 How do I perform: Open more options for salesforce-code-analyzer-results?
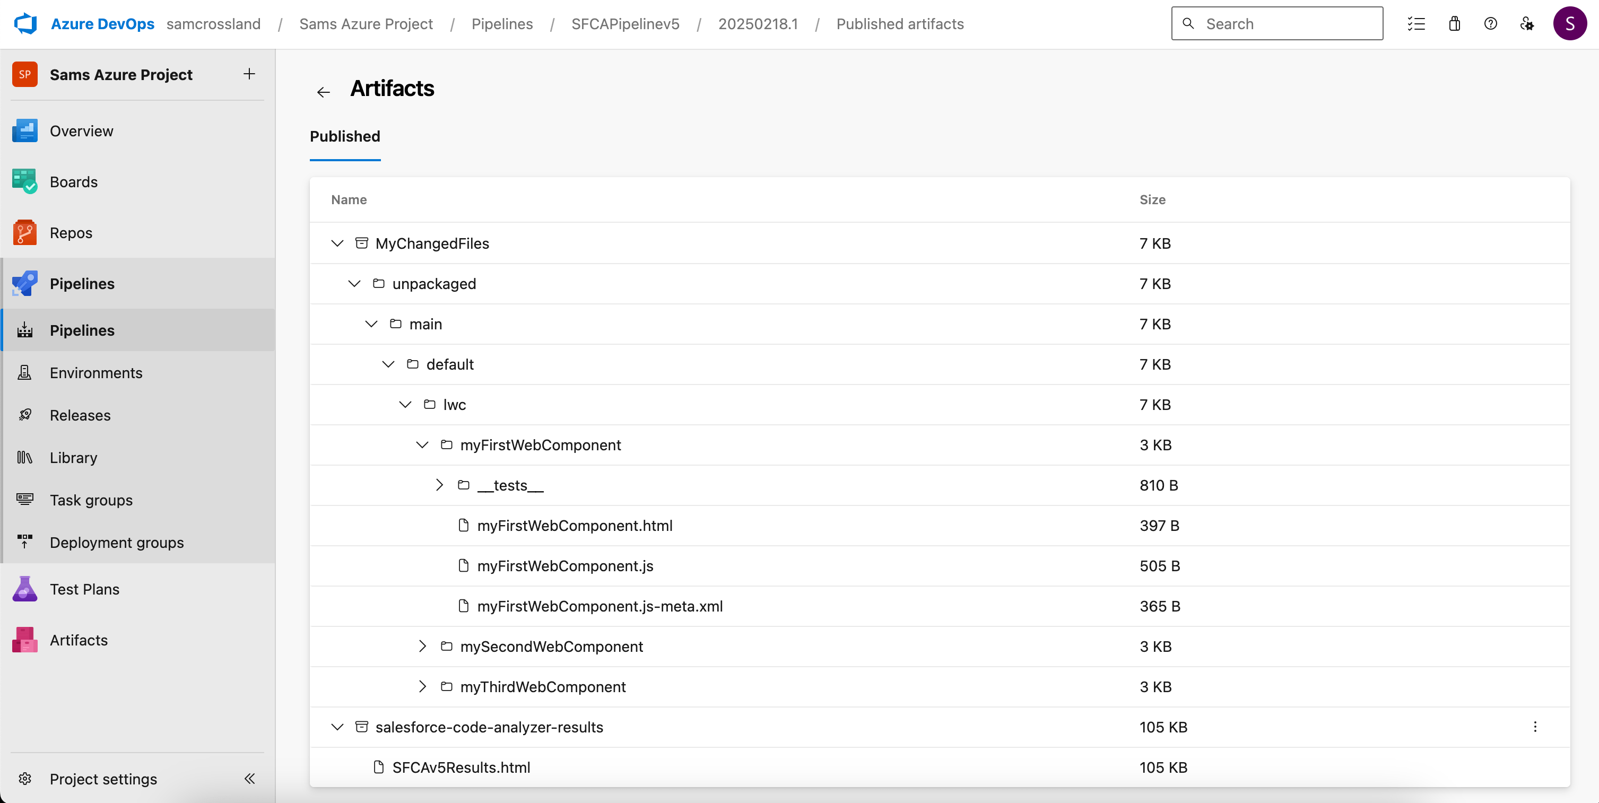point(1534,727)
